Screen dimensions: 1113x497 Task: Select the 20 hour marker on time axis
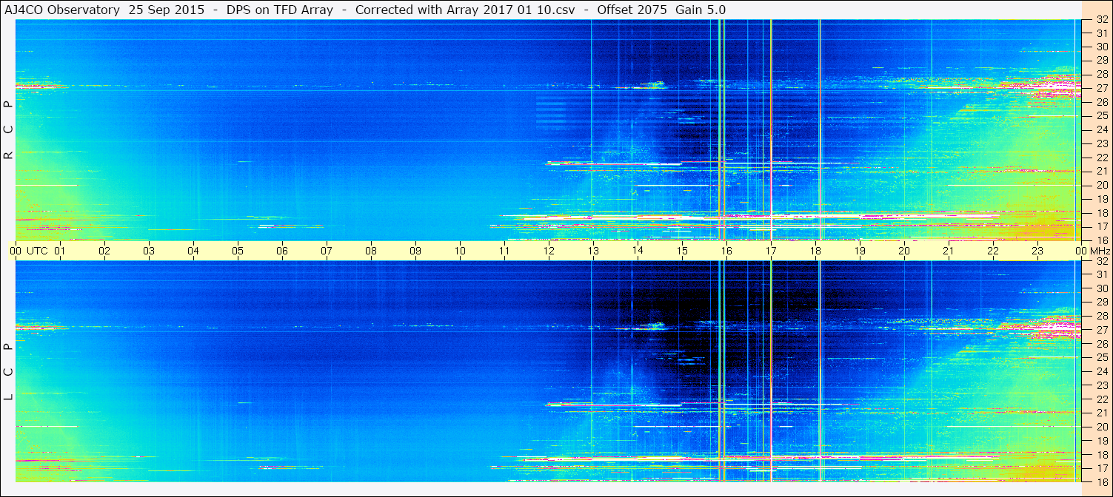coord(904,251)
